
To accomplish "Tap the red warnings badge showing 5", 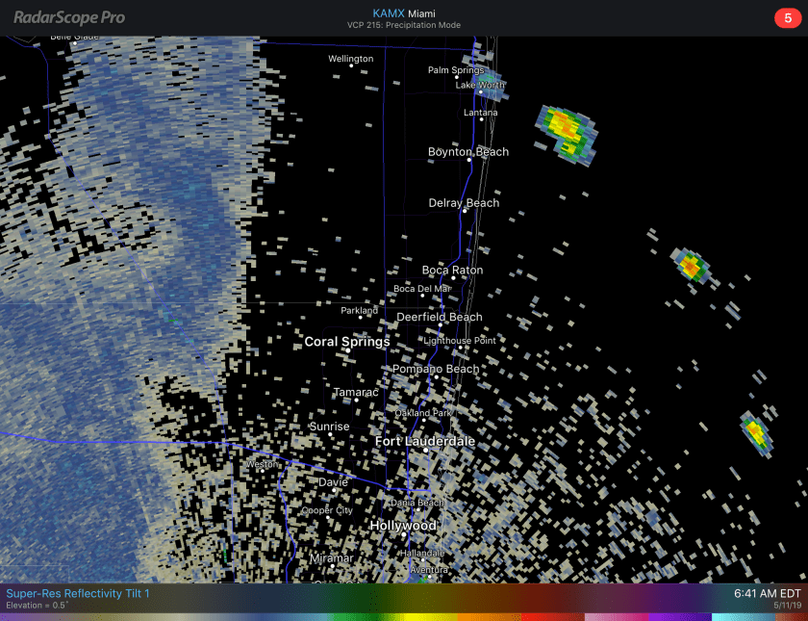I will (x=787, y=17).
